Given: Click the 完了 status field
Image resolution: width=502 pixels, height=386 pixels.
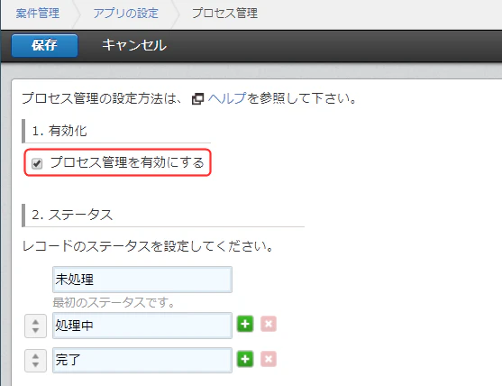Looking at the screenshot, I should tap(142, 360).
